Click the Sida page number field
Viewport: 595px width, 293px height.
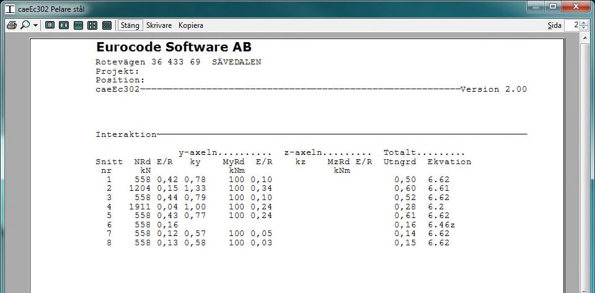click(572, 25)
